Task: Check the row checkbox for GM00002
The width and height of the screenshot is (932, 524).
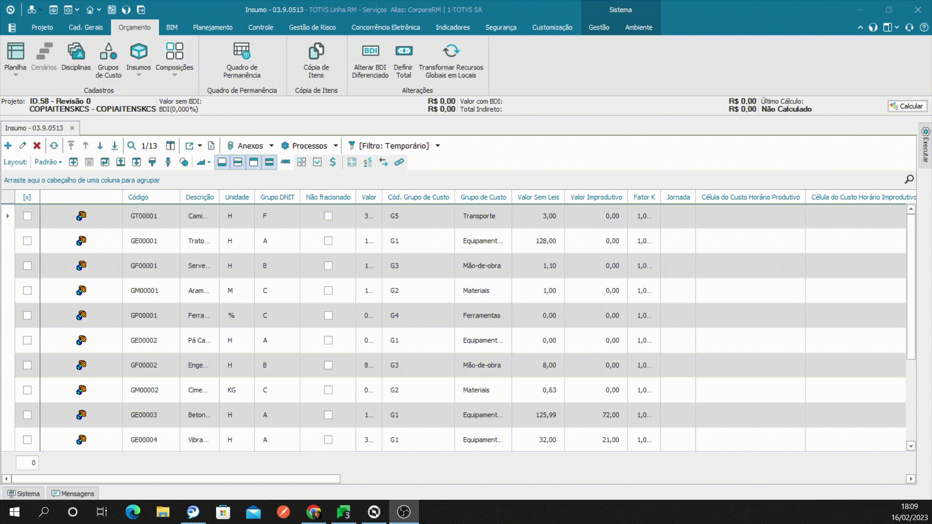Action: (x=27, y=390)
